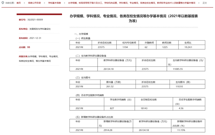Image resolution: width=215 pixels, height=135 pixels.
Task: Open 信息公开目录 breadcrumb link
Action: 34,3
